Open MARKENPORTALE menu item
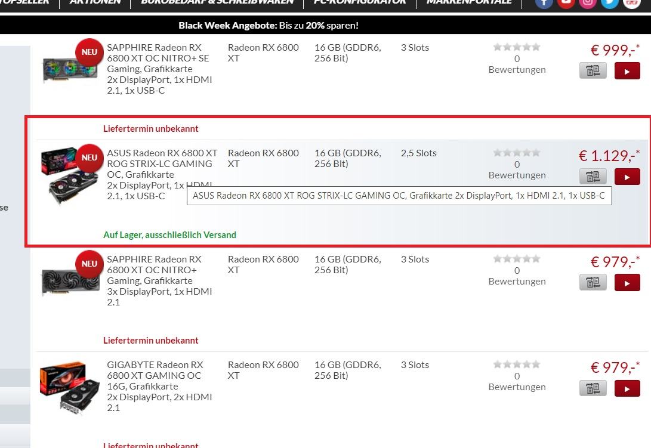 (469, 2)
